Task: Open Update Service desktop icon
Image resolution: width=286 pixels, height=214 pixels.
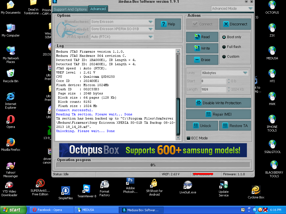Action: click(223, 188)
